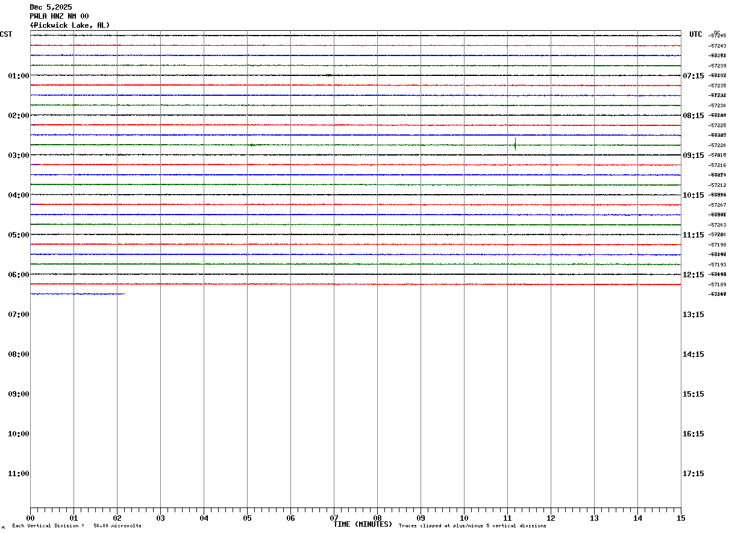Click minute 15 on the time axis
729x534 pixels.
[x=681, y=518]
